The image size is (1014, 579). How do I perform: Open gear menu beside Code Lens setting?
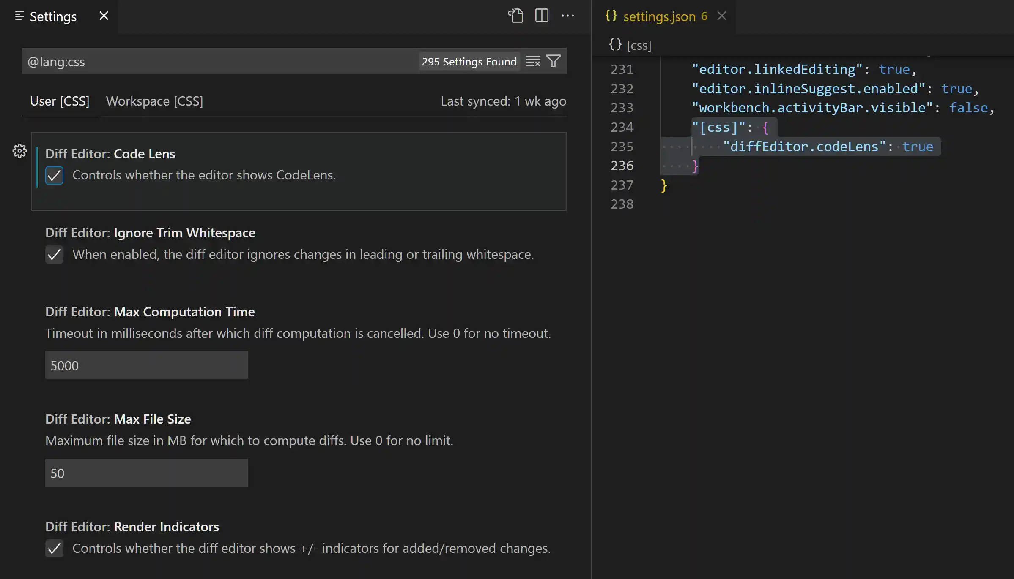19,151
